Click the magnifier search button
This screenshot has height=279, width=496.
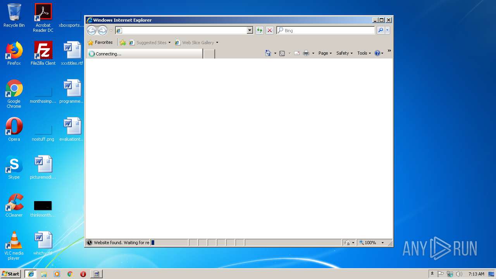tap(381, 30)
